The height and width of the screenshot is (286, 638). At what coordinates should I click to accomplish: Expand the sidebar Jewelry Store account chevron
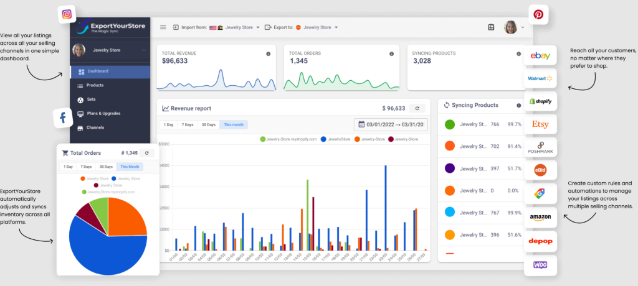click(x=144, y=50)
